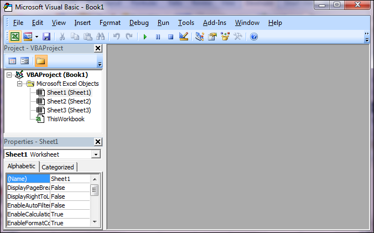Image resolution: width=374 pixels, height=233 pixels.
Task: Open the File menu
Action: coord(18,23)
